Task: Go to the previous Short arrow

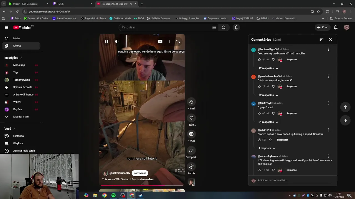Action: [x=345, y=107]
